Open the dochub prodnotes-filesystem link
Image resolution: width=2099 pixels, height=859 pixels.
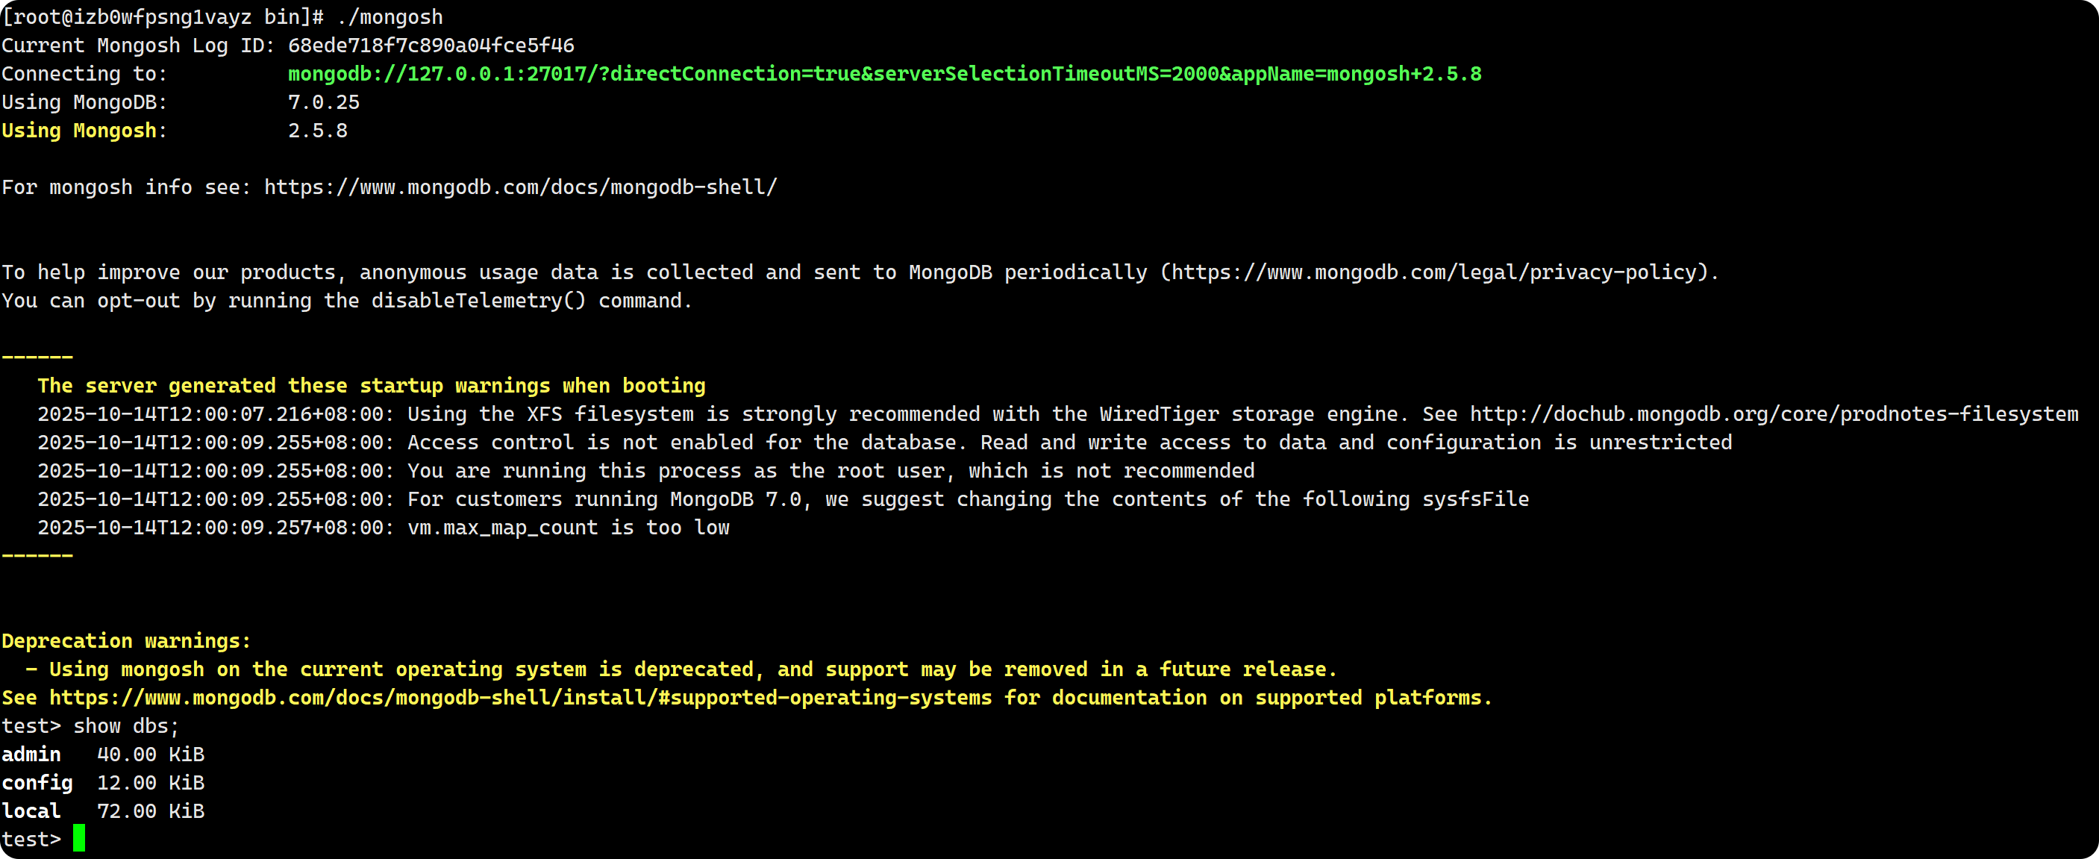pos(1773,414)
